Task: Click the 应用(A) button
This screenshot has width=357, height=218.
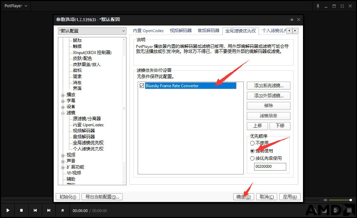Action: [x=290, y=197]
